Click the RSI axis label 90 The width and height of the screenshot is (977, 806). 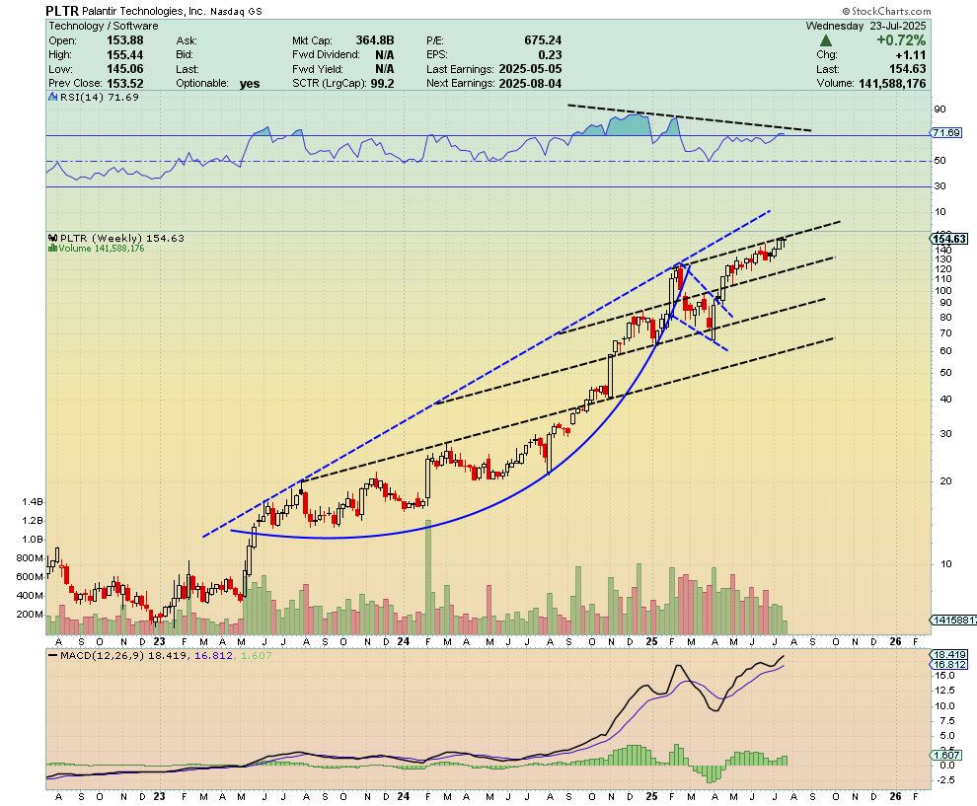(x=939, y=109)
